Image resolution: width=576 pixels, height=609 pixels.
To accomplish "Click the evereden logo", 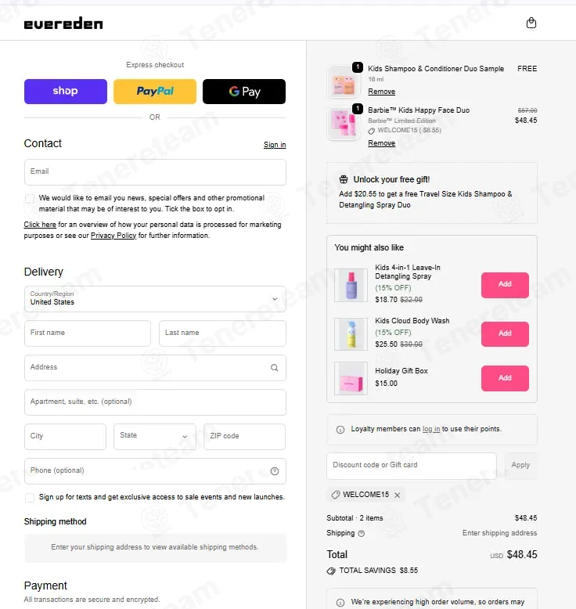I will tap(63, 23).
